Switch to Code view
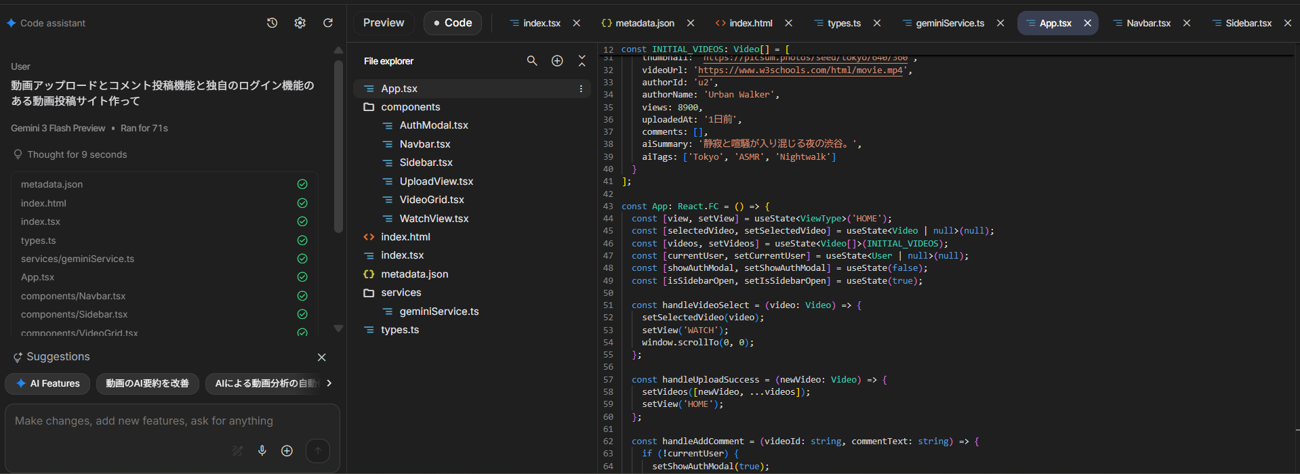 click(453, 23)
